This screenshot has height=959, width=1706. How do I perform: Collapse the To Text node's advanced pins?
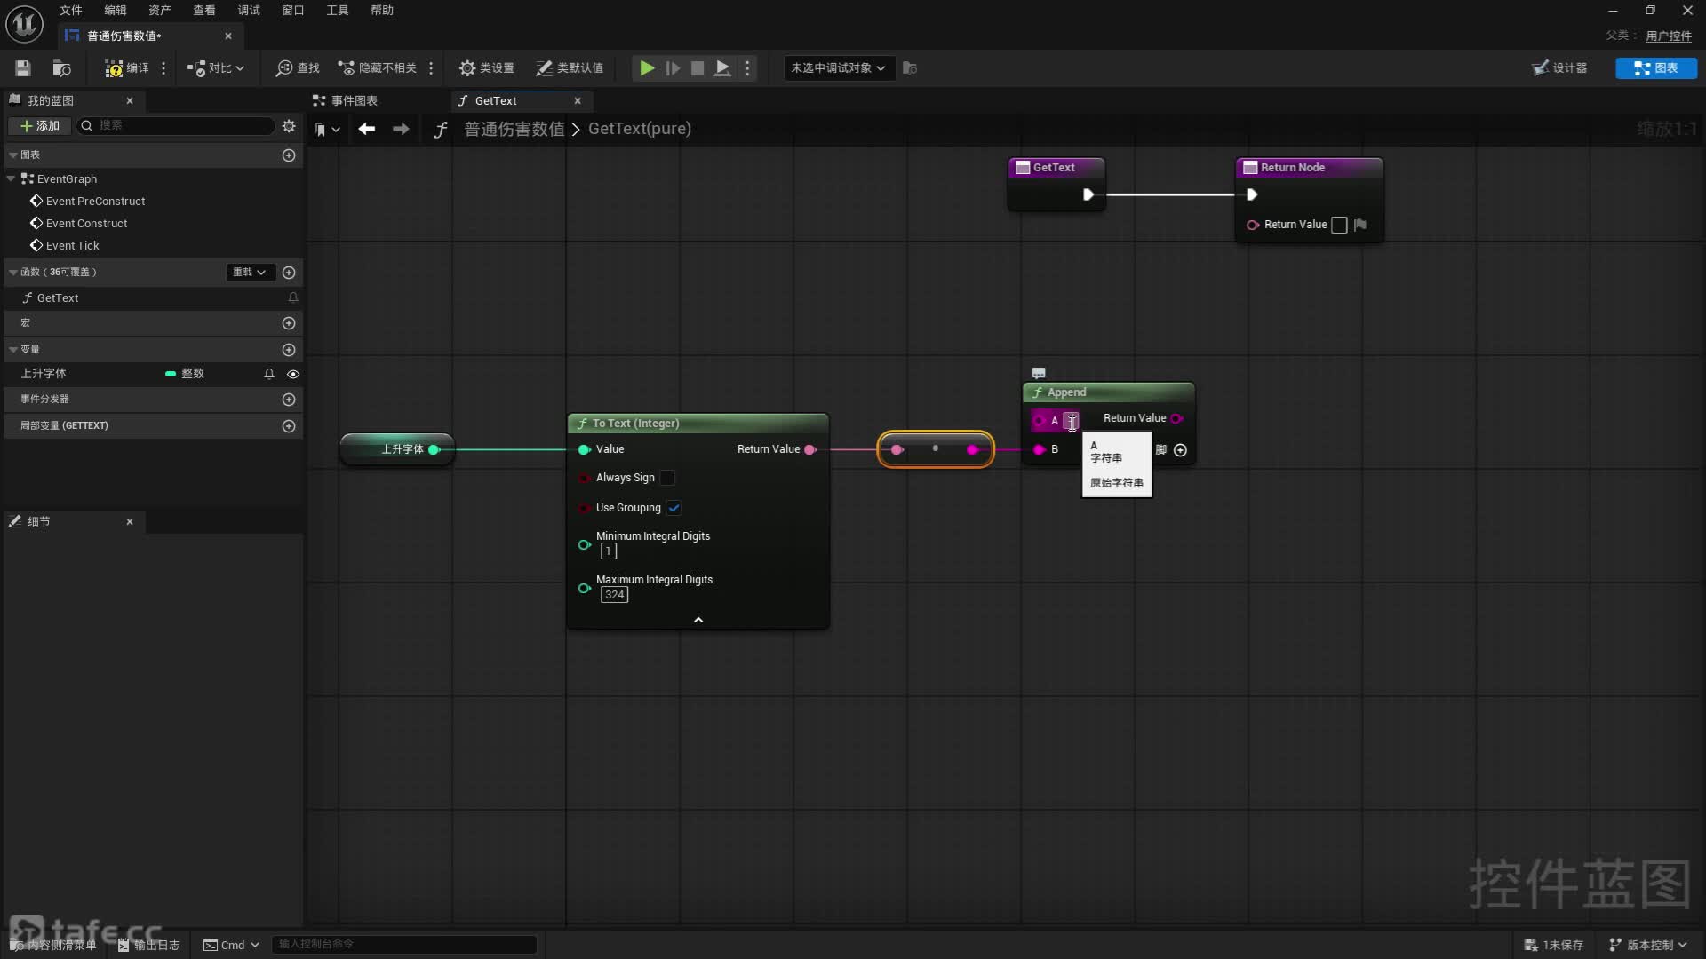698,620
